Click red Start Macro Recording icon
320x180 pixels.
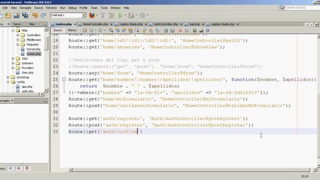180,30
